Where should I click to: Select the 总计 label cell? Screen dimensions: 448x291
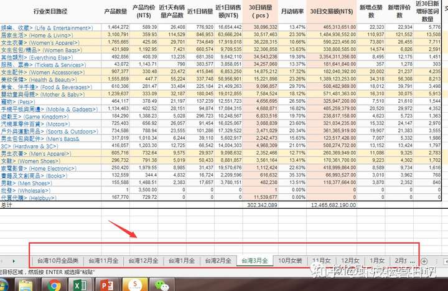click(50, 205)
